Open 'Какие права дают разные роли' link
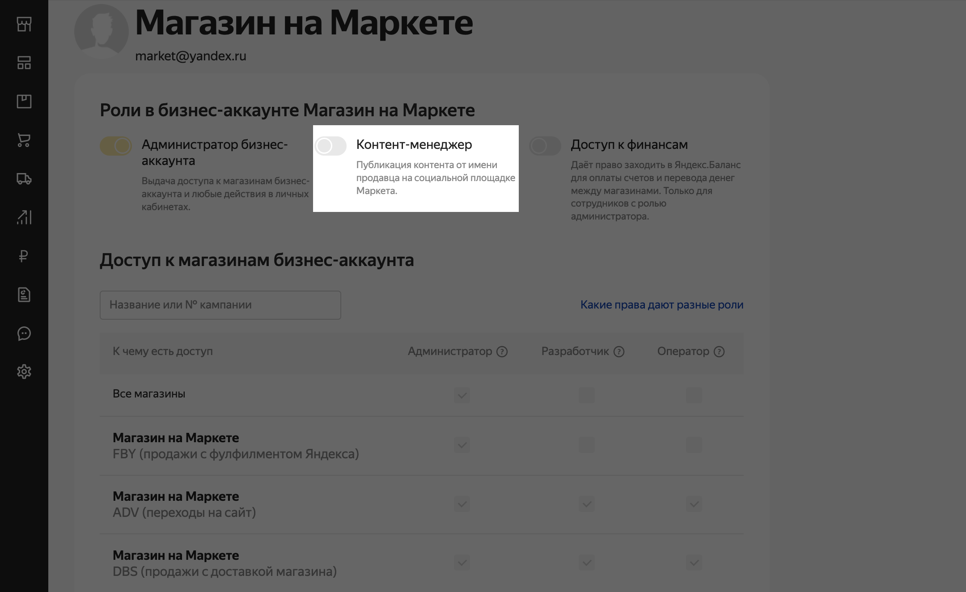Image resolution: width=966 pixels, height=592 pixels. [x=661, y=305]
